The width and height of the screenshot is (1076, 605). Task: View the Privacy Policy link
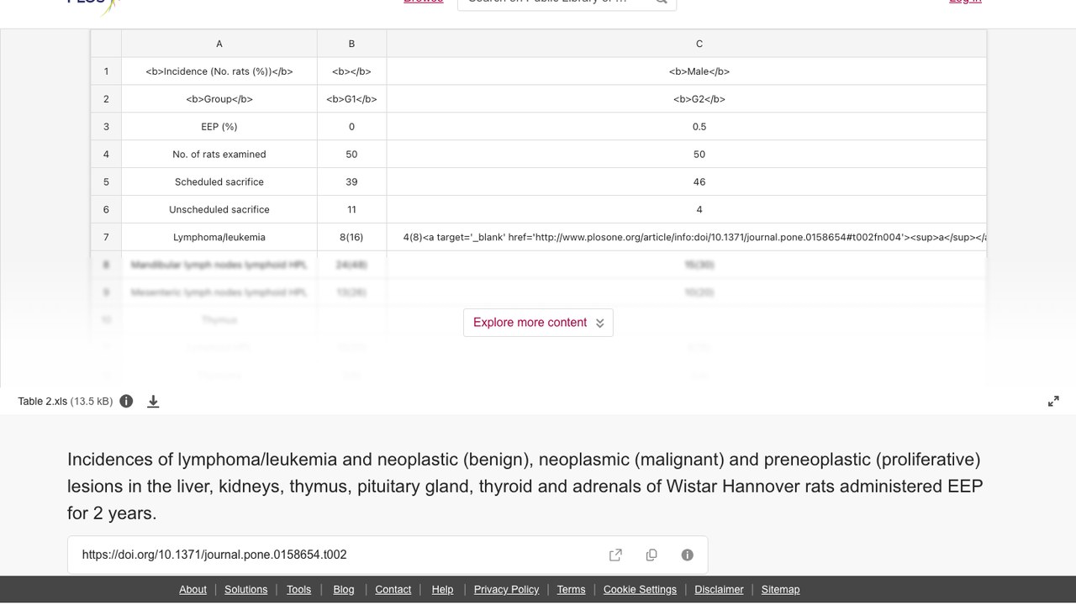(x=506, y=590)
